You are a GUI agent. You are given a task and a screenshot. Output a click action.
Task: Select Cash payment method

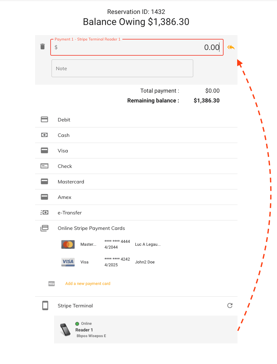pos(136,135)
